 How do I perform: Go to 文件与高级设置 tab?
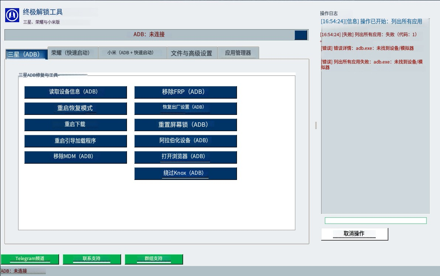[x=192, y=53]
